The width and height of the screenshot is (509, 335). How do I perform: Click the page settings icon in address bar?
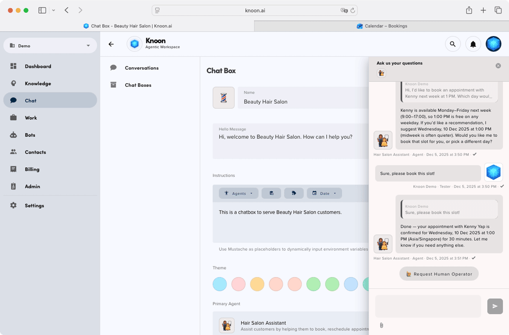coord(157,10)
